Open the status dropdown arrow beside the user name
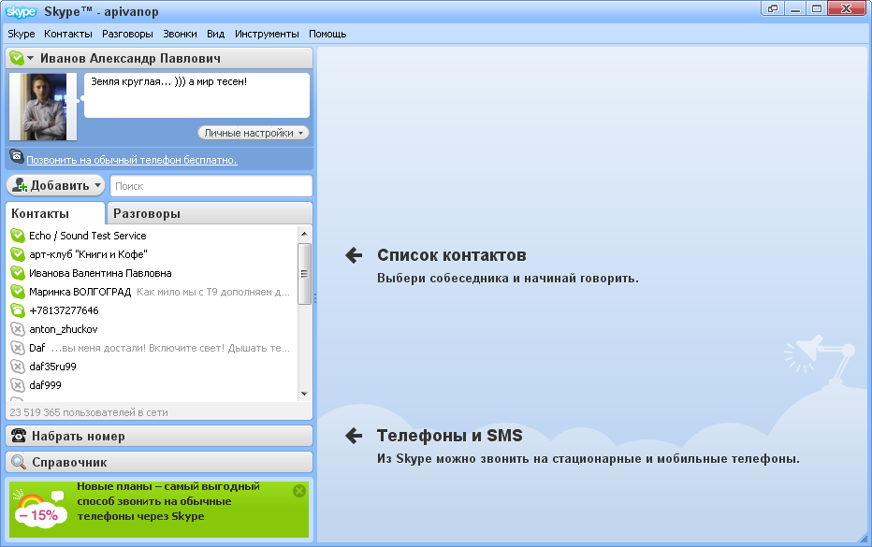The height and width of the screenshot is (547, 872). tap(31, 58)
